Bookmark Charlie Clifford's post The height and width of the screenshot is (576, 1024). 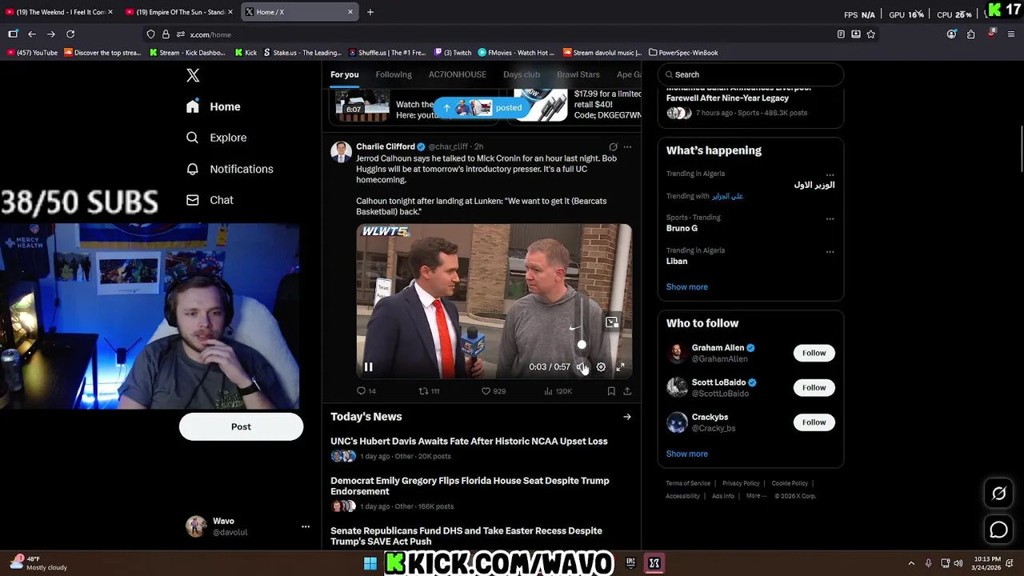pyautogui.click(x=611, y=391)
